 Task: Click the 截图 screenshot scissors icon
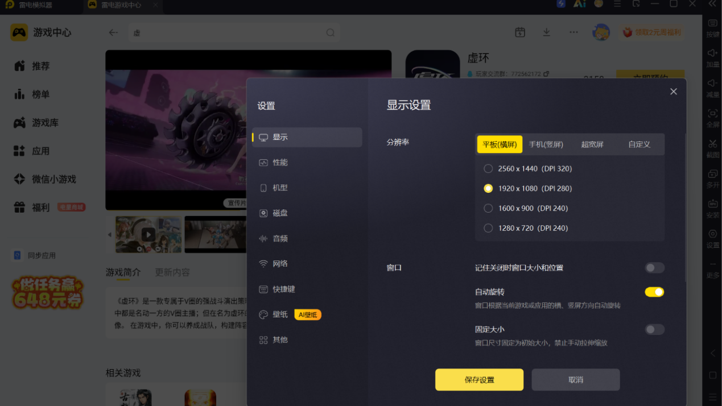(712, 144)
